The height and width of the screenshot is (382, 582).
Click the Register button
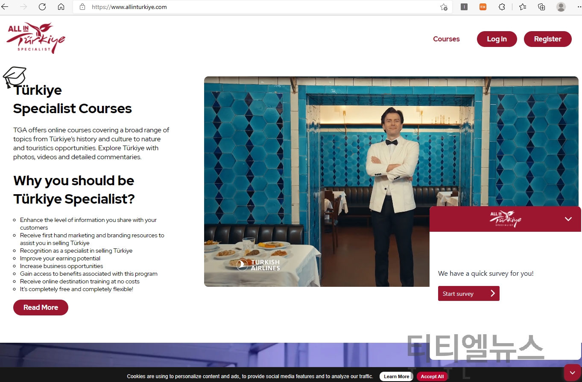tap(548, 39)
